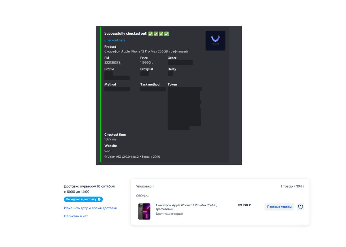Screen dimensions: 346x247
Task: Open 'Изменить дату и время доставки' link
Action: coord(91,208)
